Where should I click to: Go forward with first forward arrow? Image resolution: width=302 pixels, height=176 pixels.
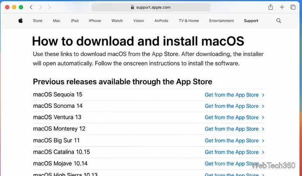point(40,7)
